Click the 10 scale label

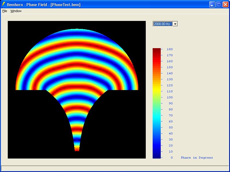tap(170, 151)
